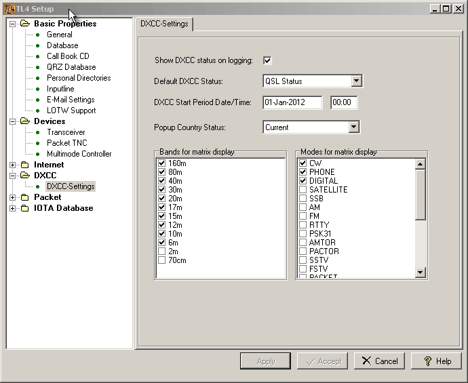Uncheck the CW mode checkbox
Screen dimensions: 468x383
(x=303, y=163)
